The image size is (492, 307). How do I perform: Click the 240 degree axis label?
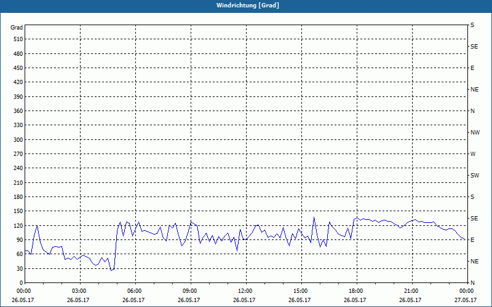pyautogui.click(x=18, y=168)
